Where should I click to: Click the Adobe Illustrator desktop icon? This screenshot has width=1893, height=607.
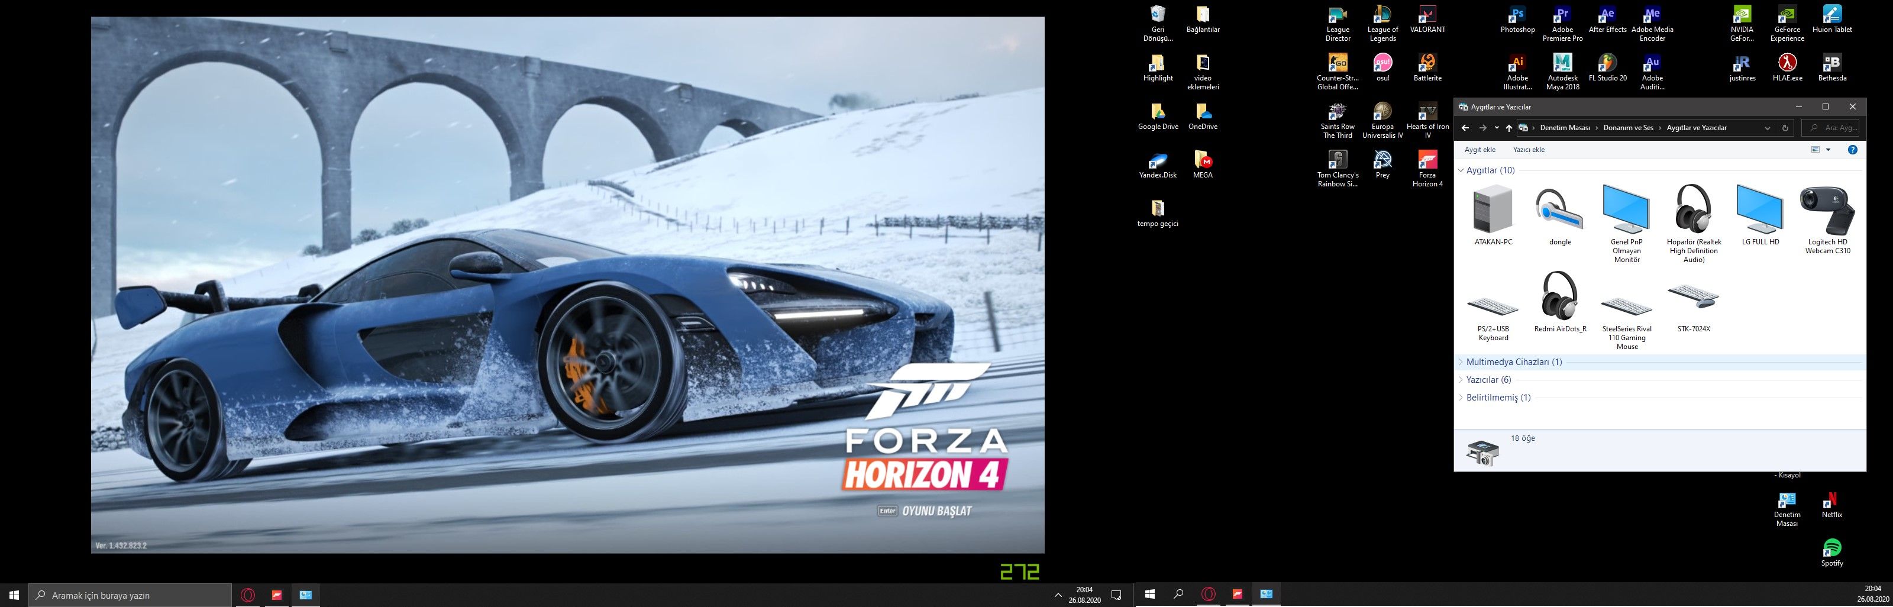pos(1517,72)
